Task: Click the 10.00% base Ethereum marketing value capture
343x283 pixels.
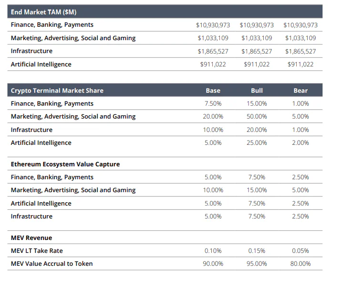Action: pos(213,190)
